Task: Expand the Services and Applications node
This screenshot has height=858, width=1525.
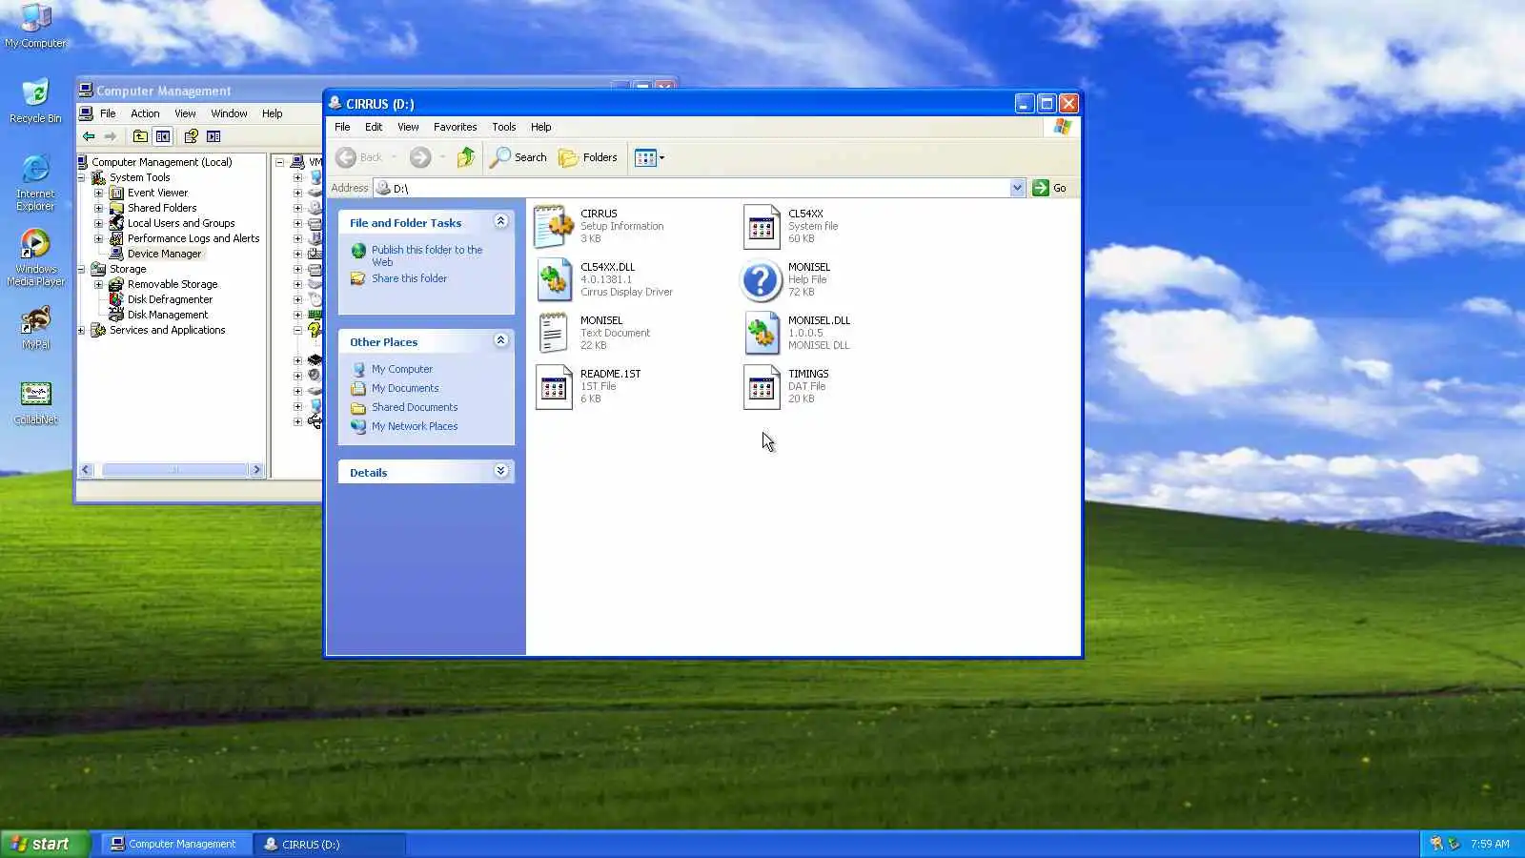Action: coord(81,330)
